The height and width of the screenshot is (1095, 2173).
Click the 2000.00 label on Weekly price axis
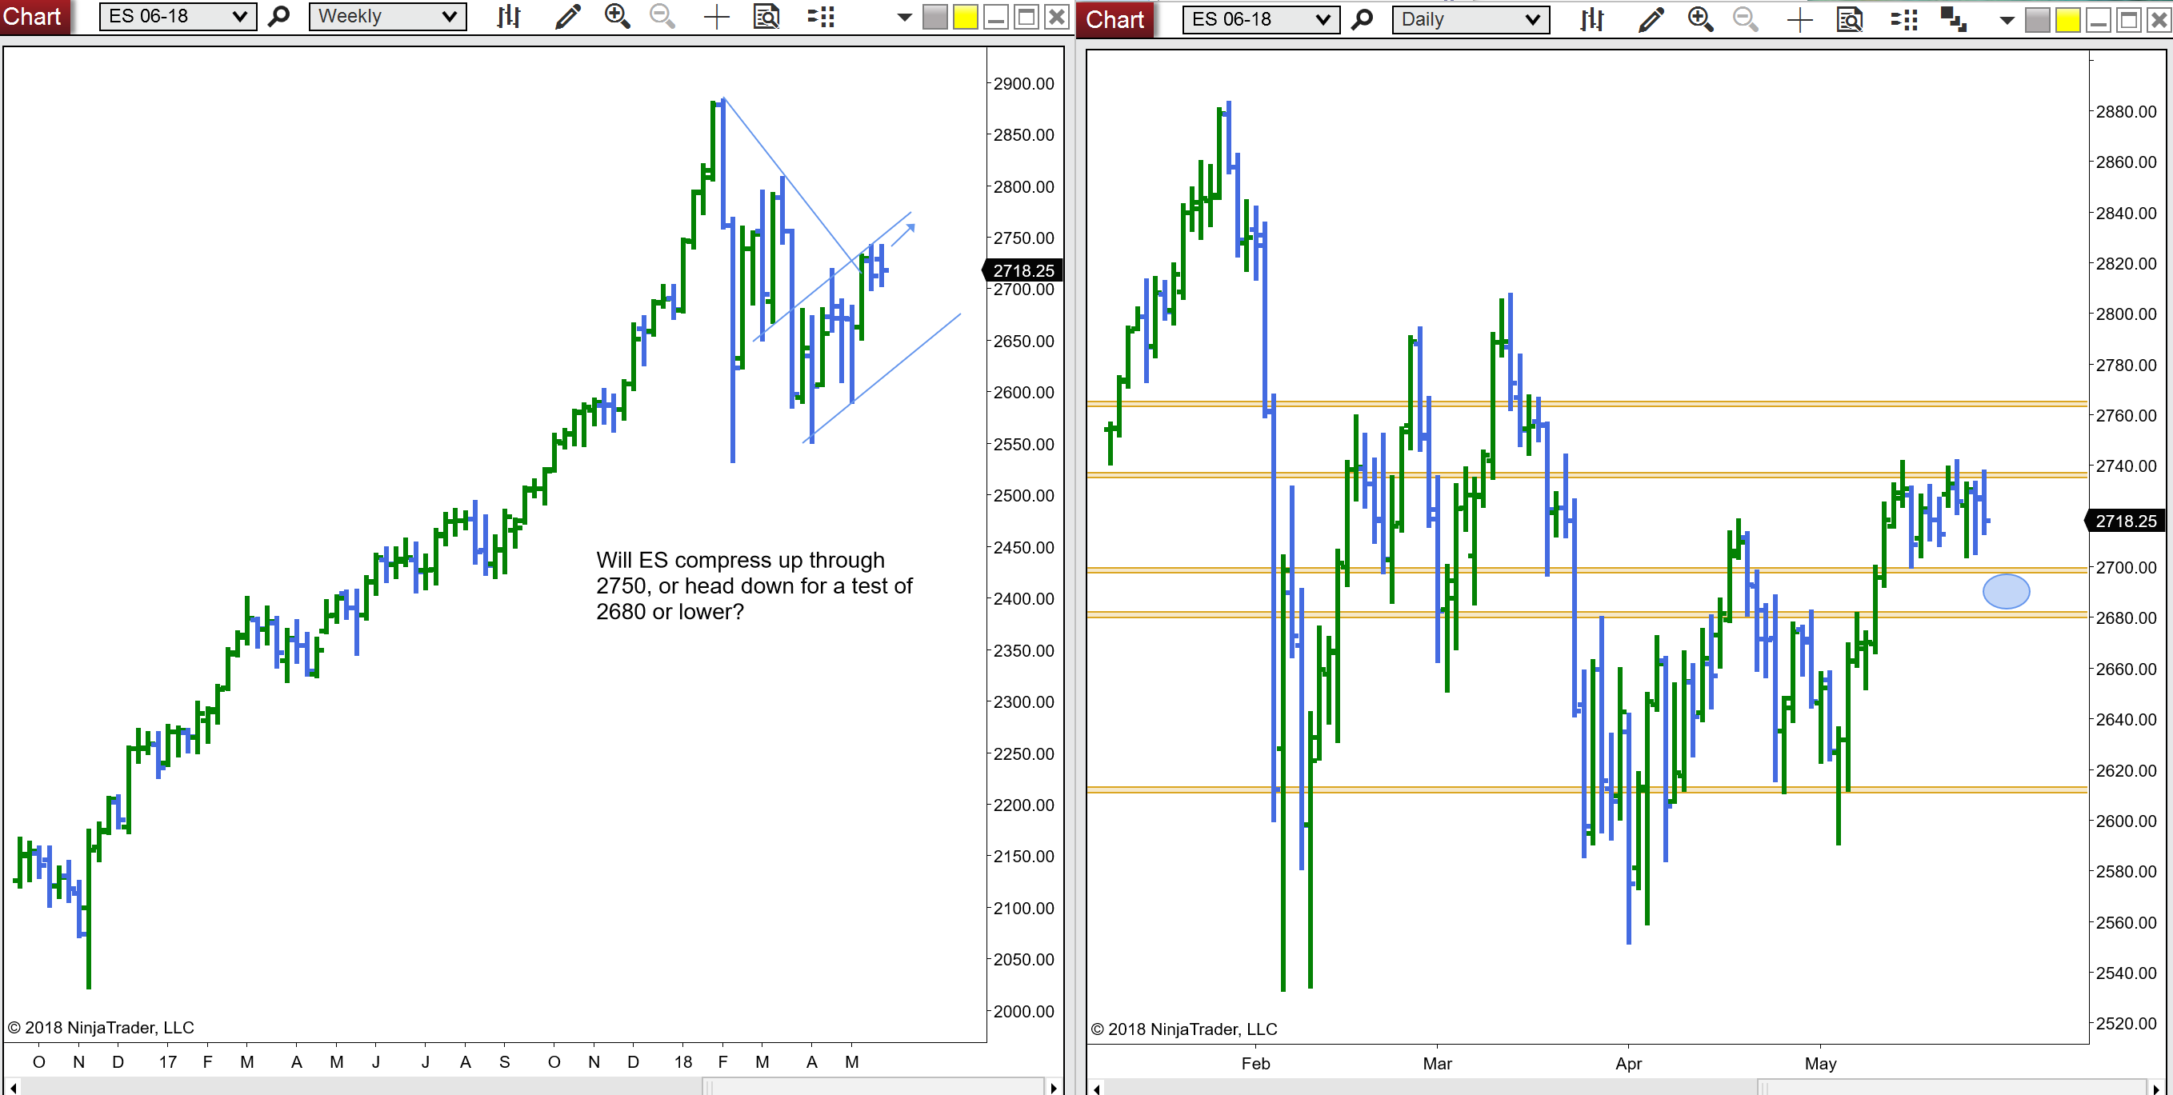coord(1023,1011)
